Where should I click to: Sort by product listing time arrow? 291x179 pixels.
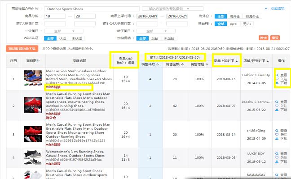tap(237, 61)
